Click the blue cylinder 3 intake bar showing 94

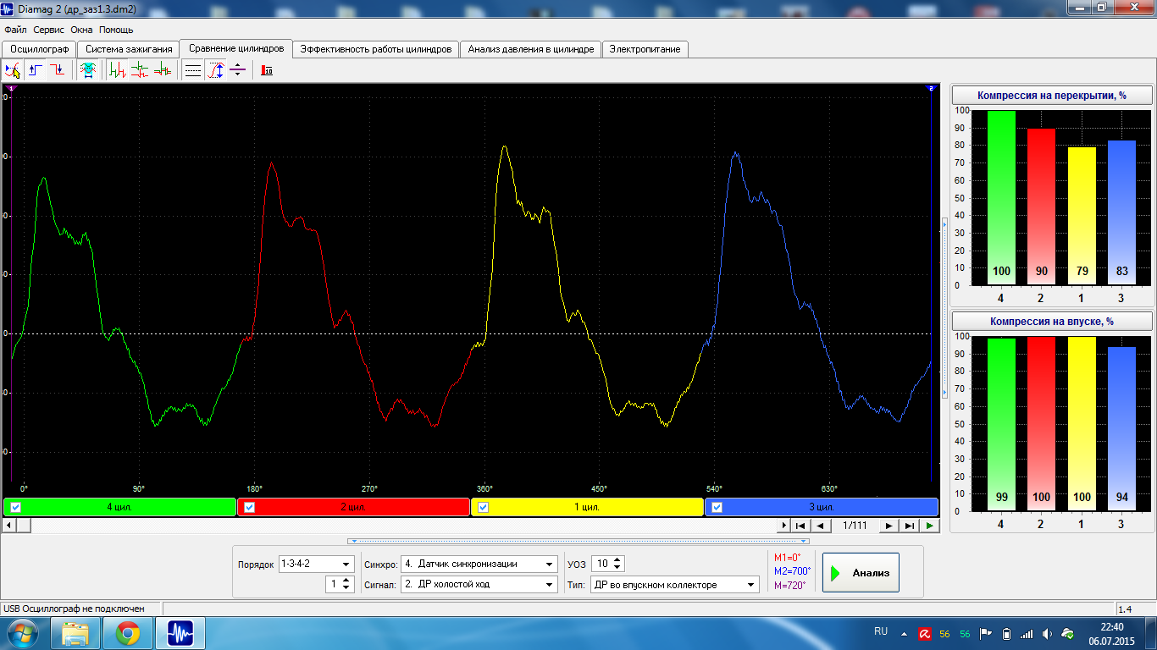pyautogui.click(x=1122, y=429)
